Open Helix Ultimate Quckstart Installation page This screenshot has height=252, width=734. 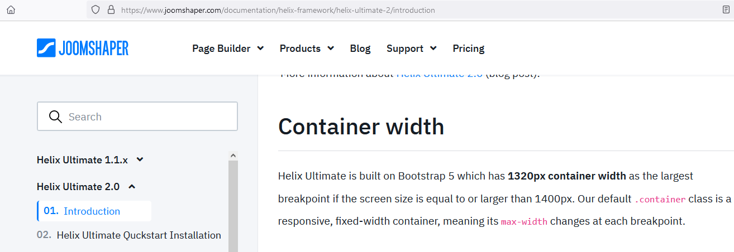tap(139, 235)
